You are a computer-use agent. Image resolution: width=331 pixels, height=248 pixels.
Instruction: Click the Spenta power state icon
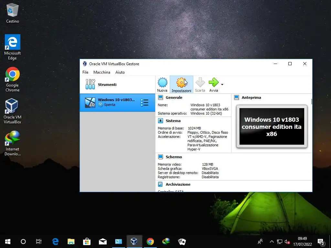click(100, 105)
